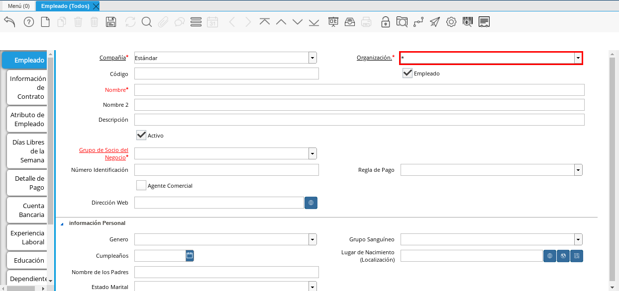Save the record using floppy disk icon
This screenshot has width=619, height=291.
111,22
